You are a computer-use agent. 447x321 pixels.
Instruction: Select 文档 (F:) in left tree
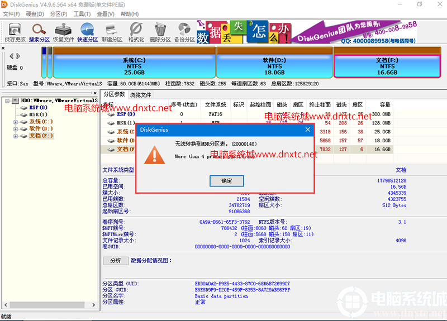tap(41, 136)
